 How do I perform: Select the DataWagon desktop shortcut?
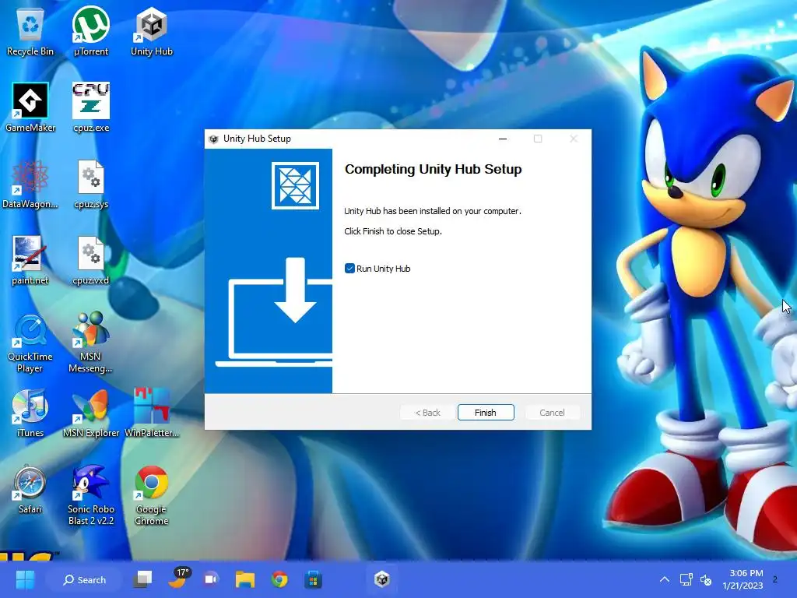coord(30,184)
